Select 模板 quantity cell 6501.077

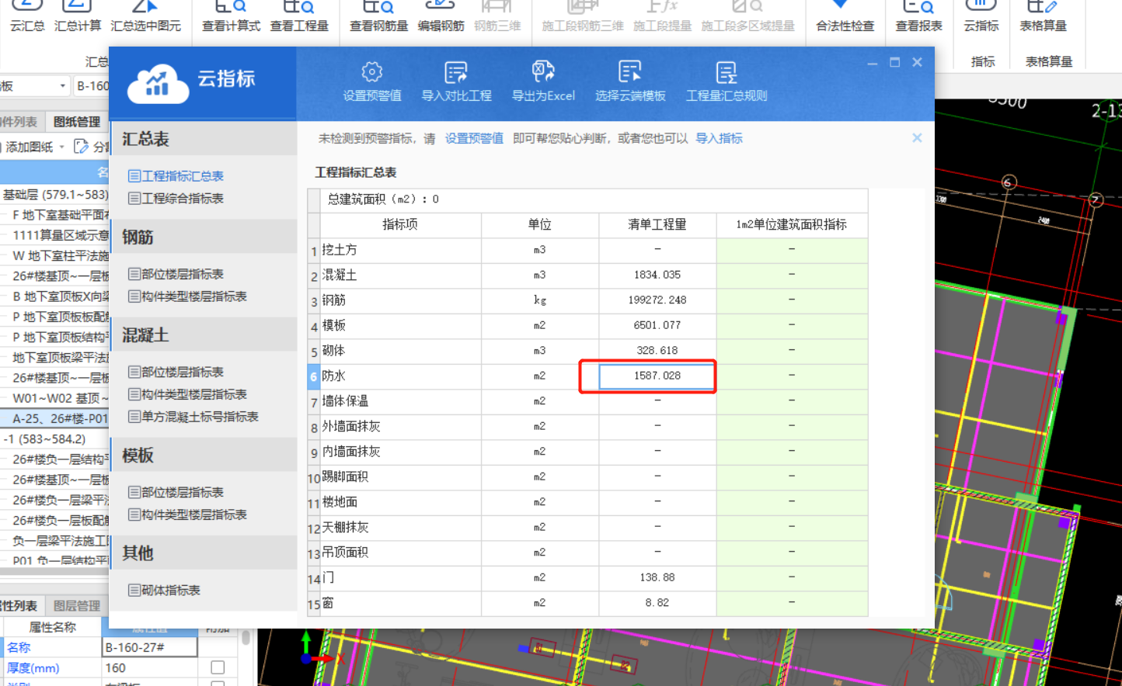[x=657, y=325]
